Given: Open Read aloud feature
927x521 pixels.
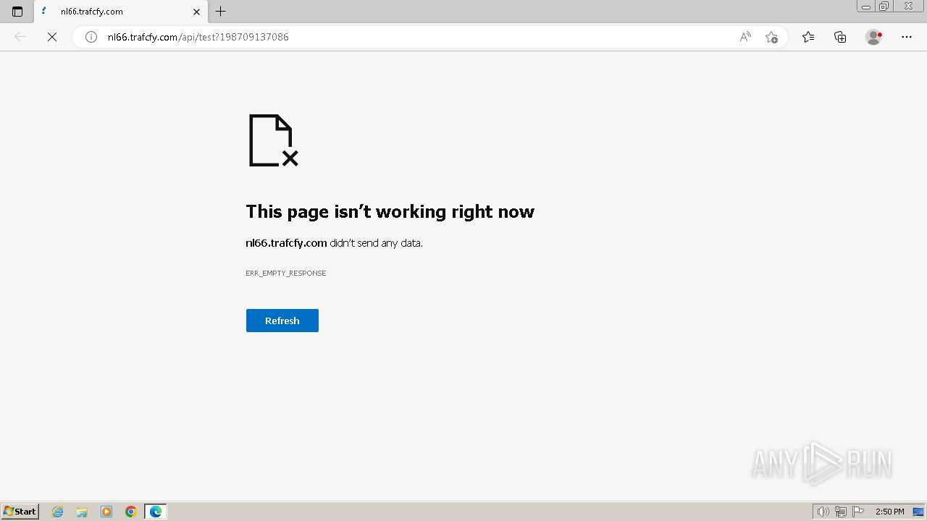Looking at the screenshot, I should click(745, 37).
